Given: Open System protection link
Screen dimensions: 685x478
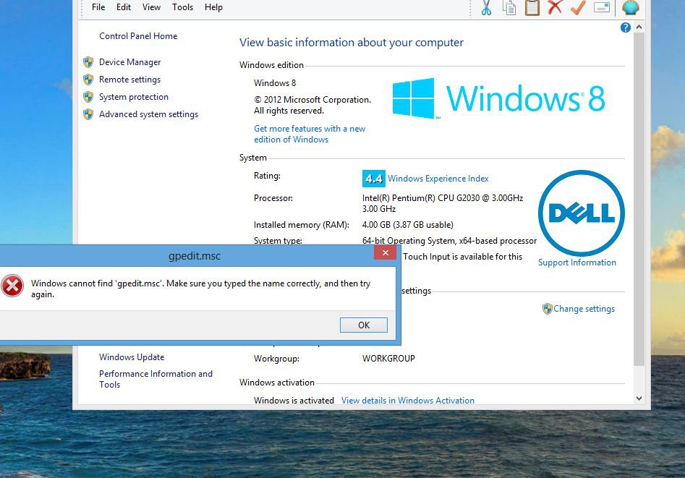Looking at the screenshot, I should 134,97.
